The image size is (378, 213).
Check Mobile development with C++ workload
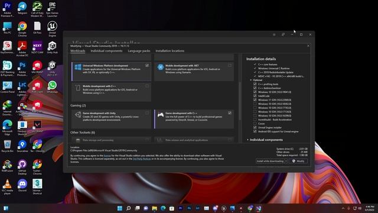point(147,86)
